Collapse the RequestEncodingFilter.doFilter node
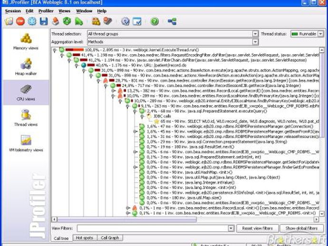 click(62, 55)
